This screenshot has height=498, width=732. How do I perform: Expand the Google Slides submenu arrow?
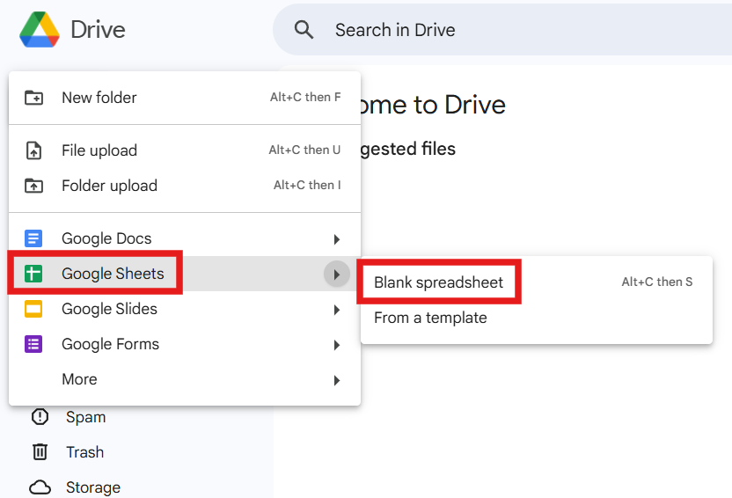click(x=336, y=310)
